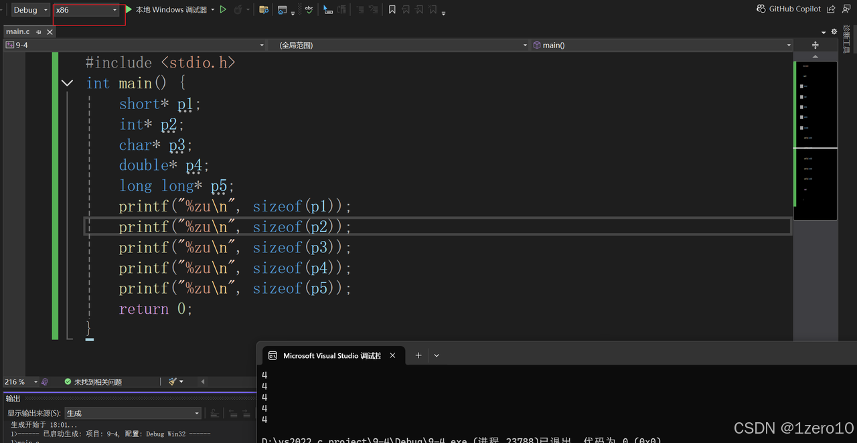Click the share icon next to Copilot
Viewport: 857px width, 443px height.
click(x=831, y=9)
